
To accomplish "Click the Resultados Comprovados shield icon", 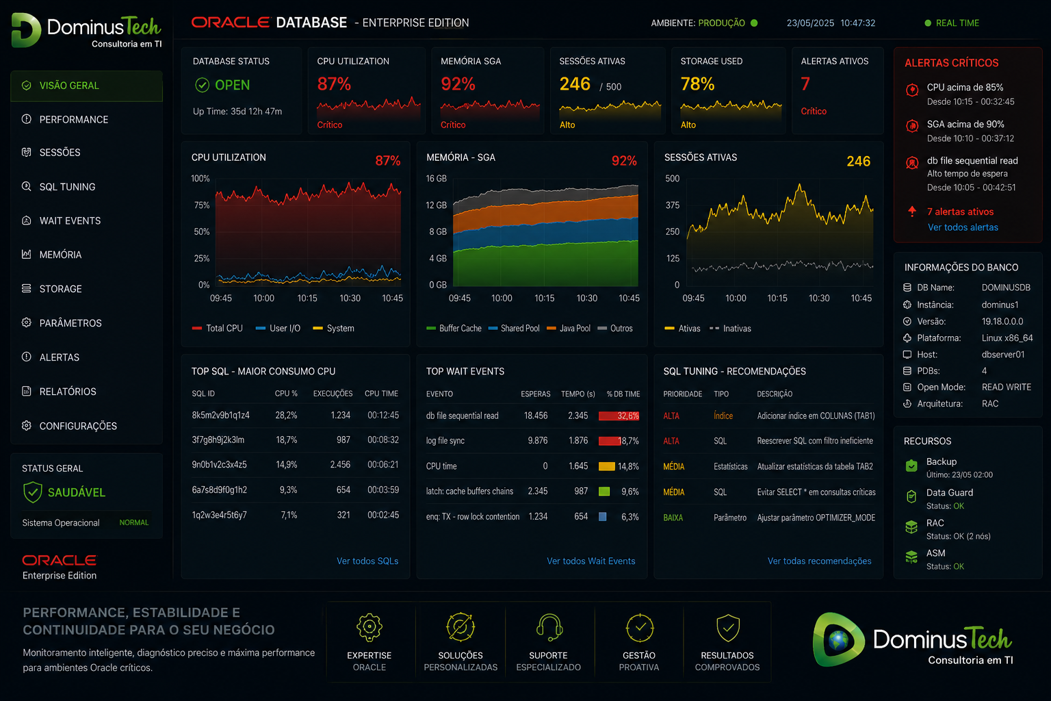I will [728, 627].
